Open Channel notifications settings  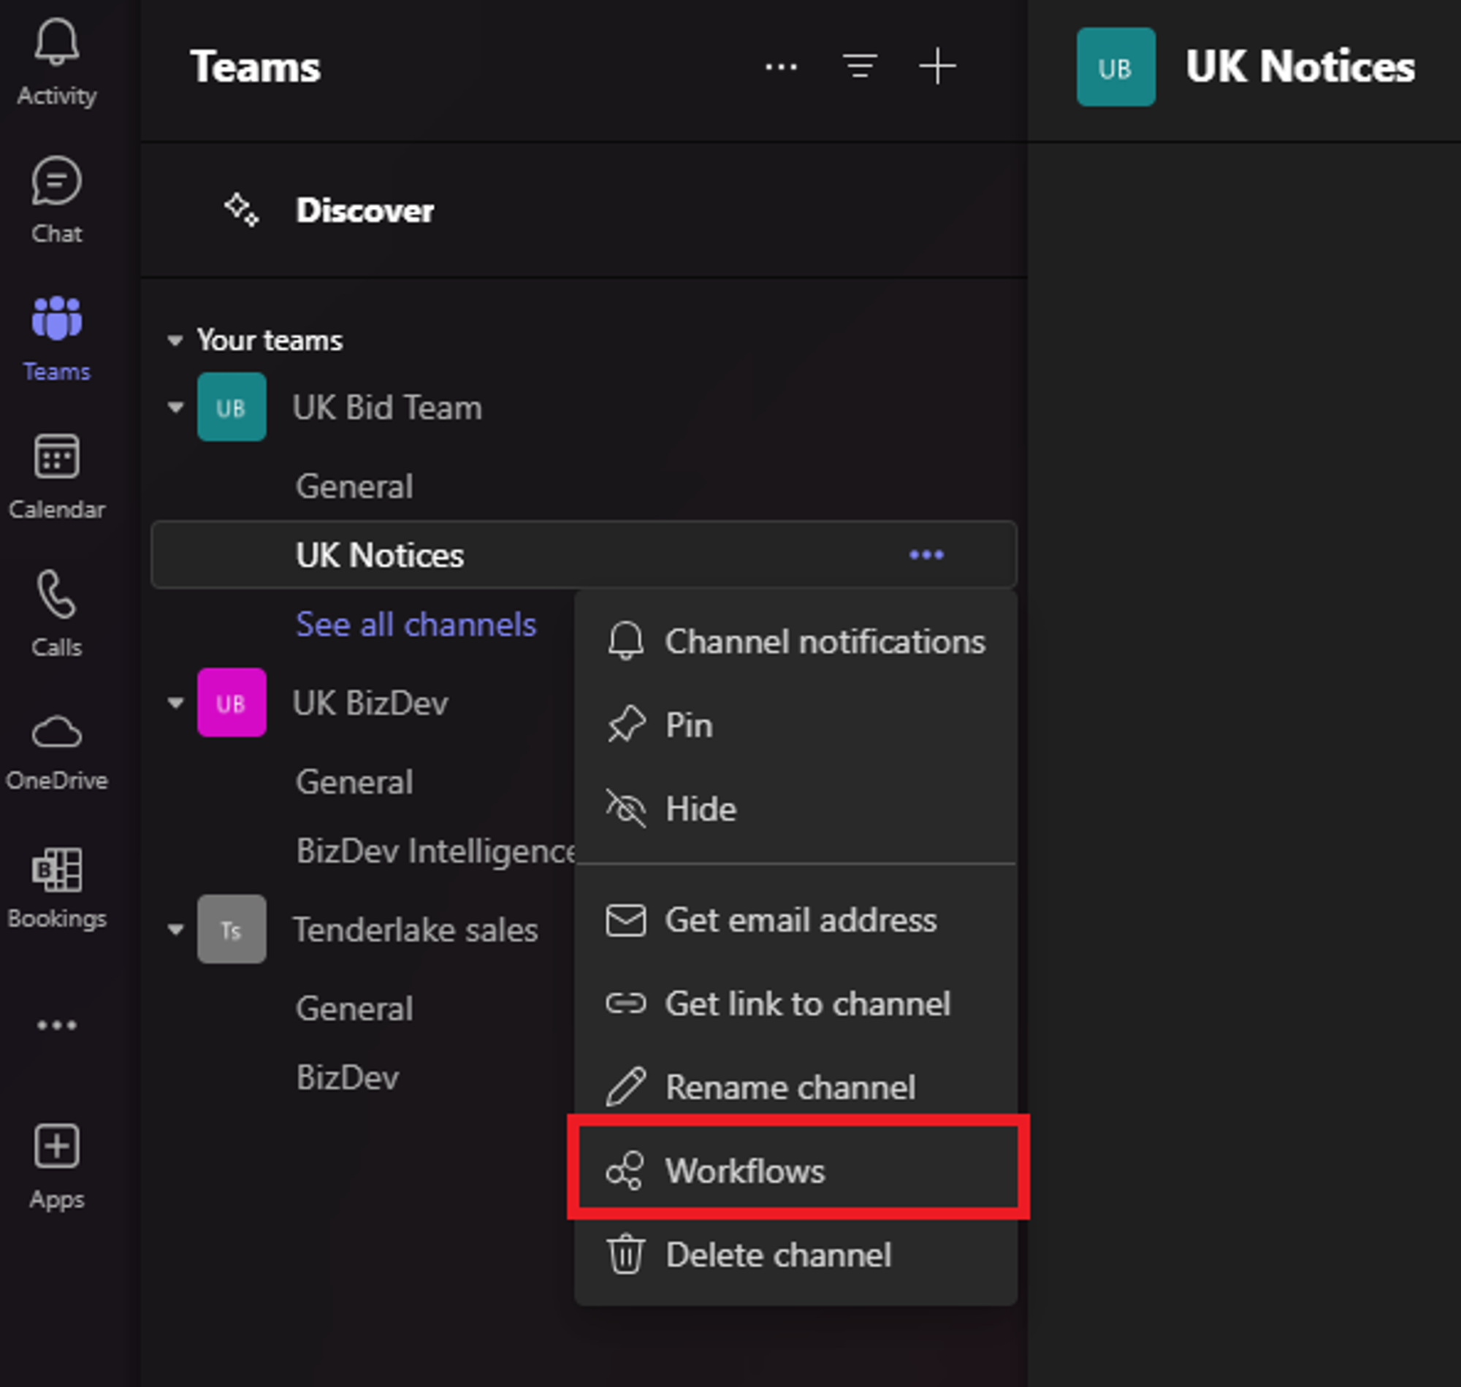pyautogui.click(x=824, y=642)
